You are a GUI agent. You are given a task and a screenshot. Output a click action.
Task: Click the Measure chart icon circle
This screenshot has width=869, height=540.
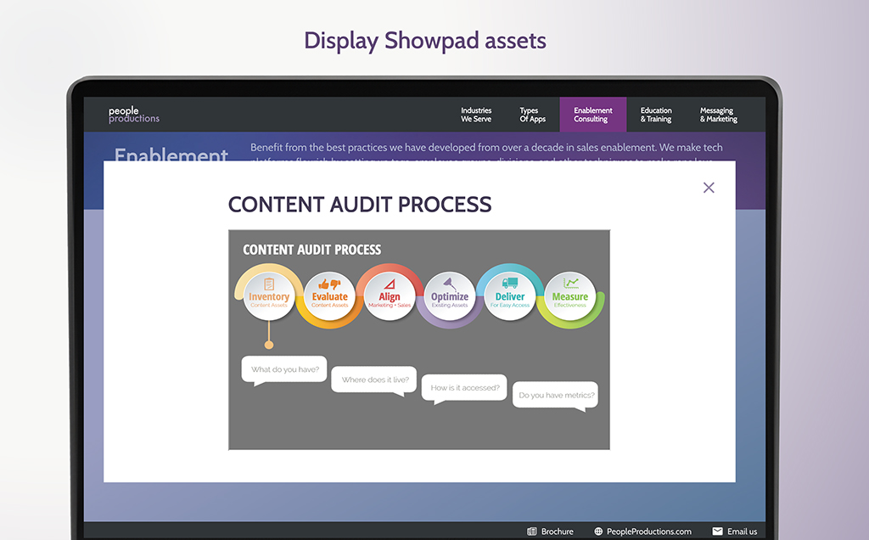(570, 284)
